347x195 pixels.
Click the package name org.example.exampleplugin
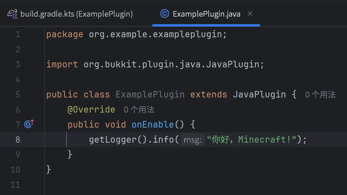155,34
